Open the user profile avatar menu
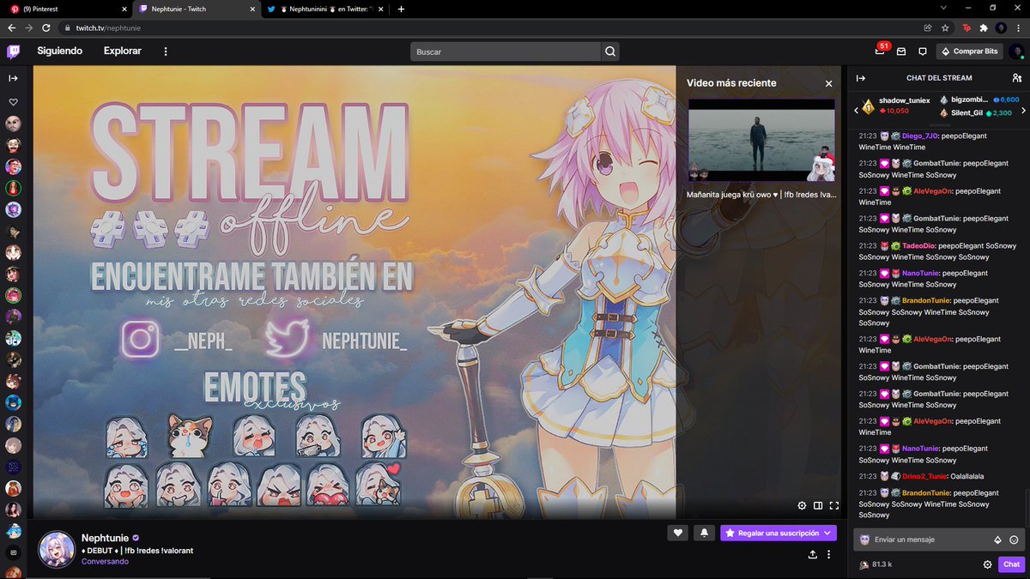 pyautogui.click(x=1015, y=51)
